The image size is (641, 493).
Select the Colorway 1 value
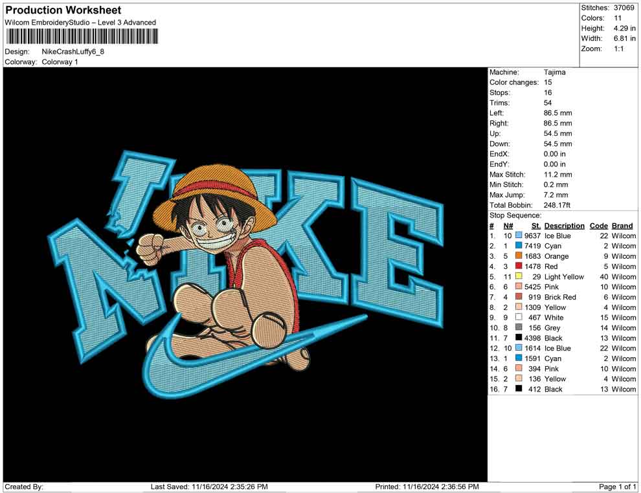point(60,61)
